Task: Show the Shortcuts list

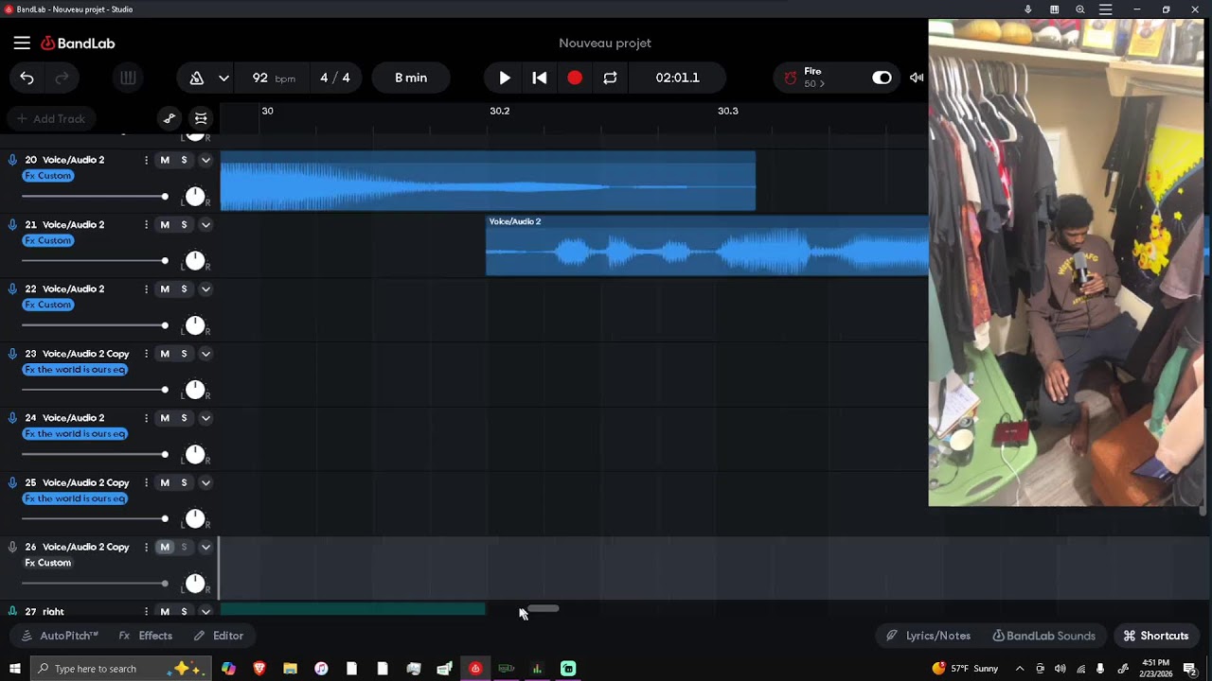Action: [1155, 636]
